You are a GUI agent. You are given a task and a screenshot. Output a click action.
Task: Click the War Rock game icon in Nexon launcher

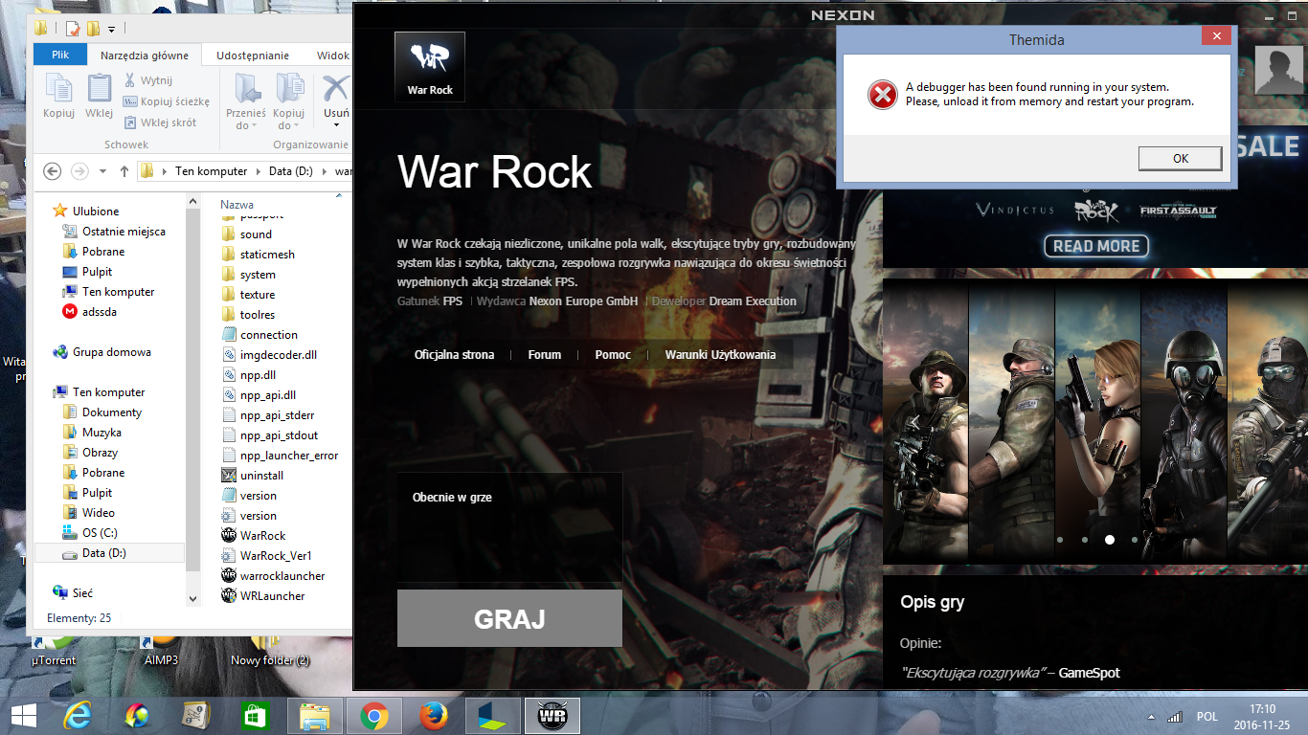pyautogui.click(x=430, y=66)
